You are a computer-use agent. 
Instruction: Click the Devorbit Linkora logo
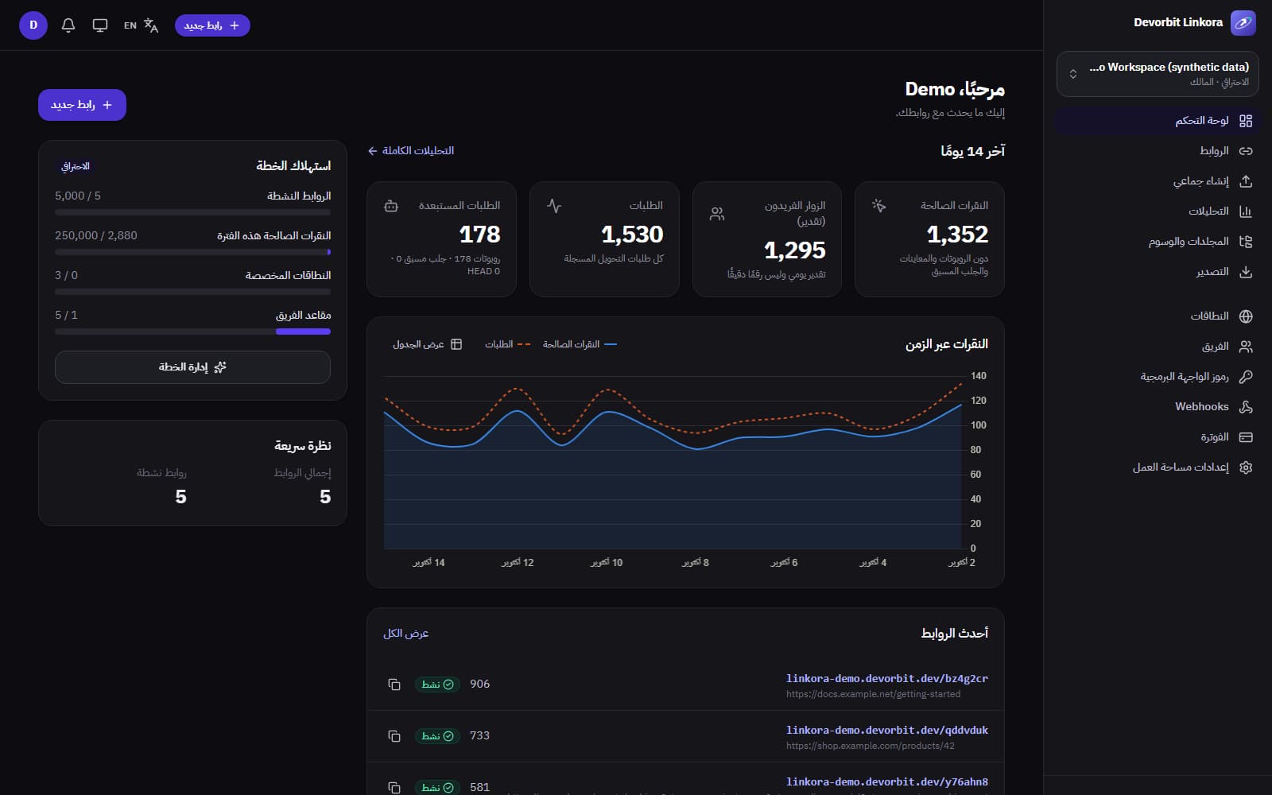click(1243, 23)
